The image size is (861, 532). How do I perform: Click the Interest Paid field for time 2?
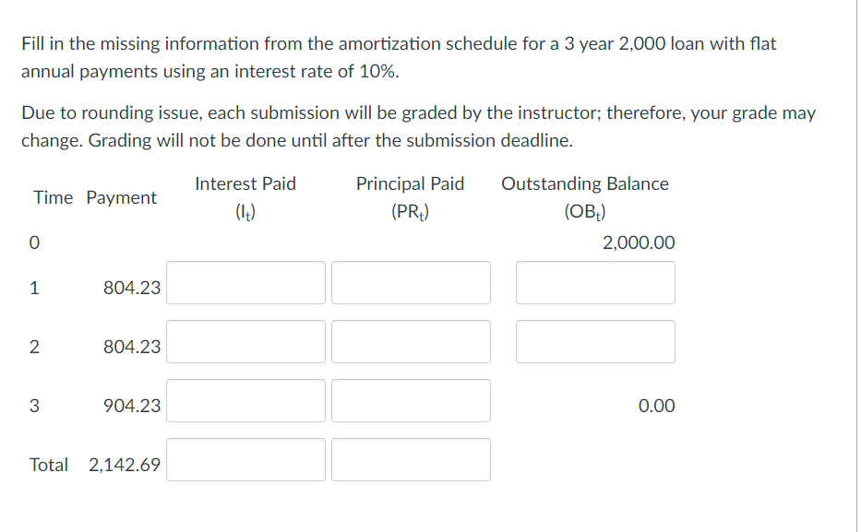pos(245,341)
